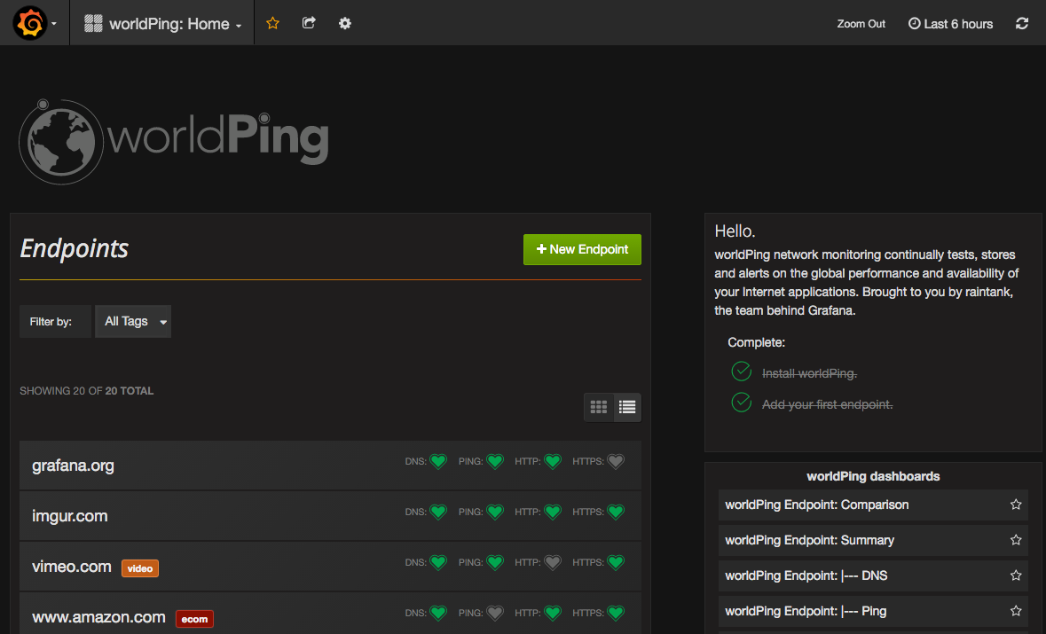
Task: Click the Install worldPing checkmark
Action: [x=741, y=372]
